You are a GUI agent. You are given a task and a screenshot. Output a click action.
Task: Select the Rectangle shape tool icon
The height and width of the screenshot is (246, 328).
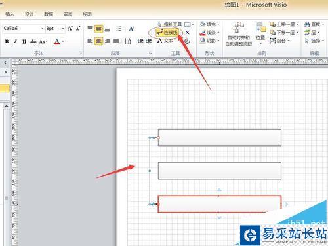click(188, 24)
